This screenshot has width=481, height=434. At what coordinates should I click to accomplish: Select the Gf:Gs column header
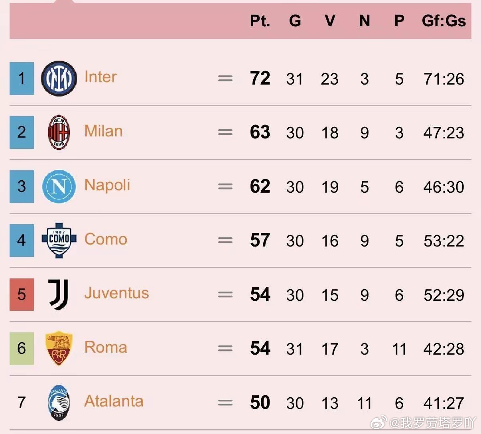click(x=444, y=21)
